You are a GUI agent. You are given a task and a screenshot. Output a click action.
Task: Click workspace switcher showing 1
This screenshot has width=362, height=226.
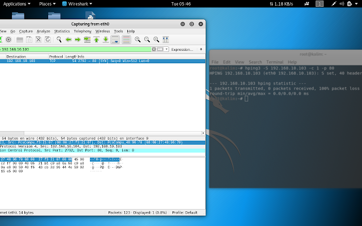[x=320, y=4]
